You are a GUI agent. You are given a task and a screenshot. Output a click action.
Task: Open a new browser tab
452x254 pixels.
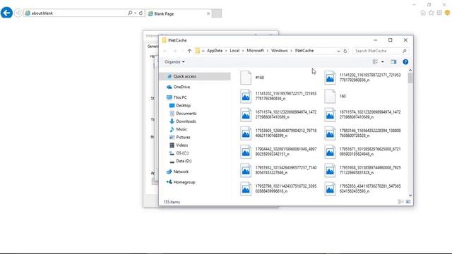(x=217, y=13)
